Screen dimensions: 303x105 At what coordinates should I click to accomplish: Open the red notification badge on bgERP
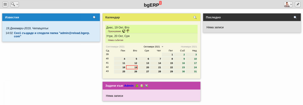pos(160,3)
